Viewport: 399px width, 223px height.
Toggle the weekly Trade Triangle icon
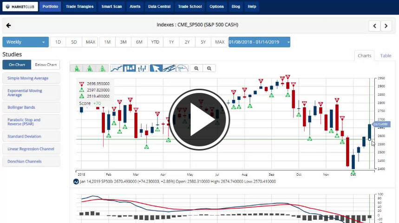pos(90,68)
